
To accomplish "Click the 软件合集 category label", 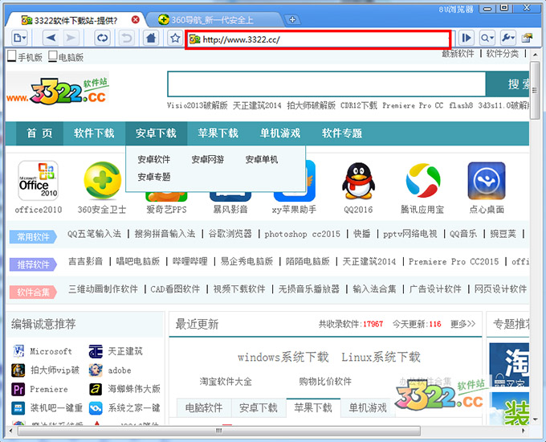I will click(x=33, y=292).
